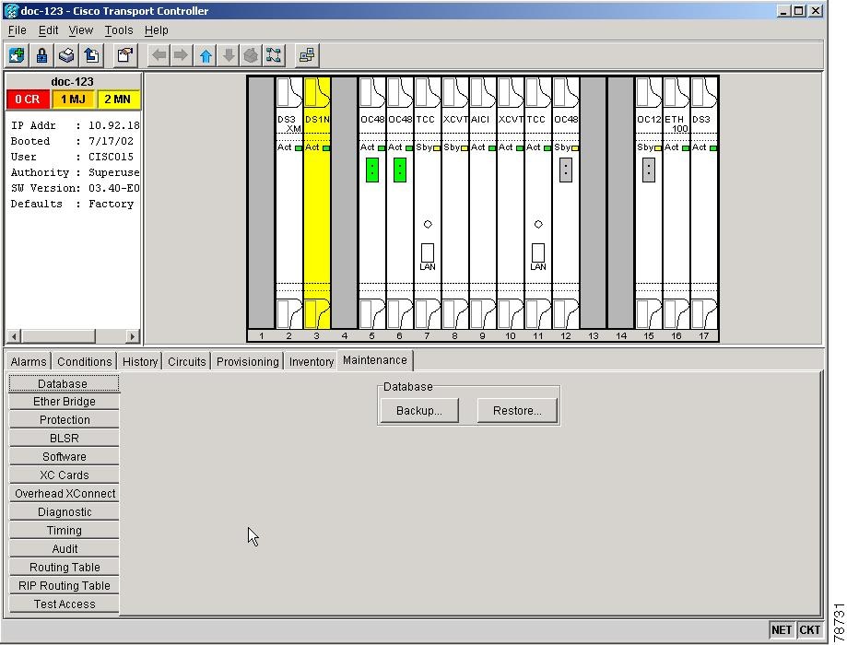The width and height of the screenshot is (847, 645).
Task: Select the Database subtab
Action: (64, 383)
